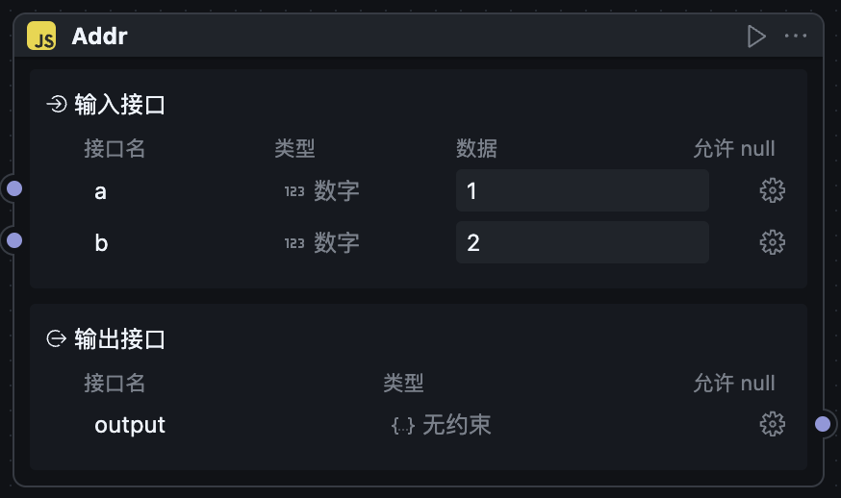
Task: Click the input port connector for b
Action: (x=14, y=239)
